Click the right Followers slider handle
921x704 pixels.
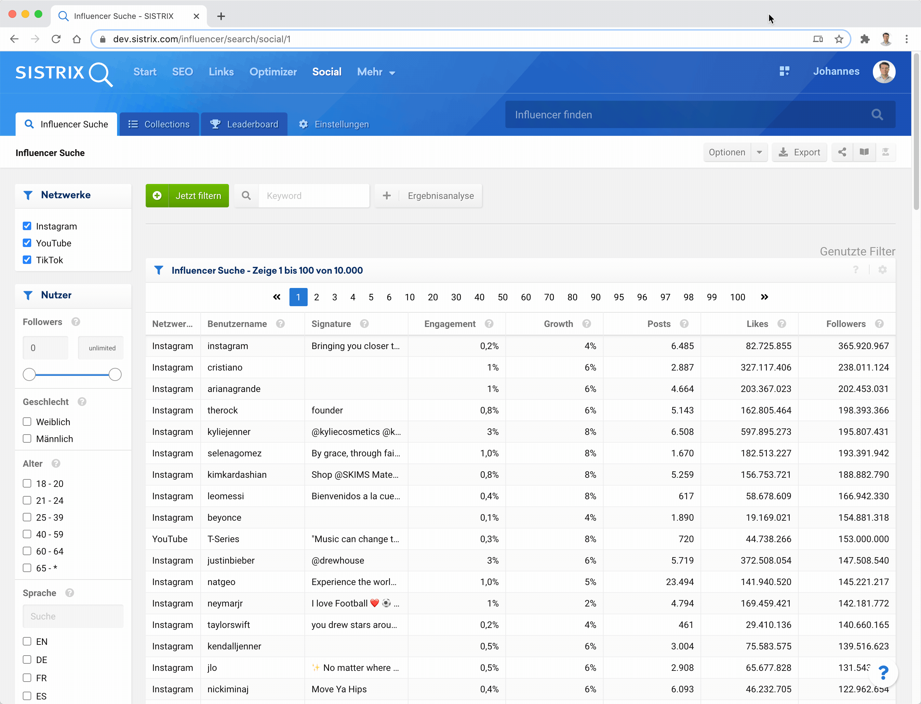(x=115, y=374)
